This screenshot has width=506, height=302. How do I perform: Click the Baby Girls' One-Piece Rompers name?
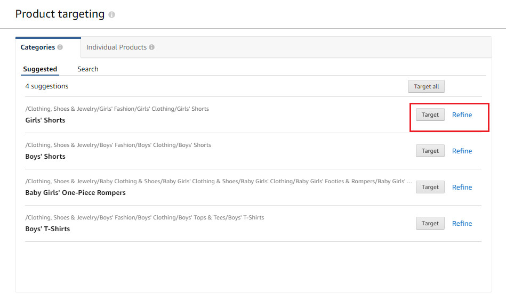pos(75,193)
